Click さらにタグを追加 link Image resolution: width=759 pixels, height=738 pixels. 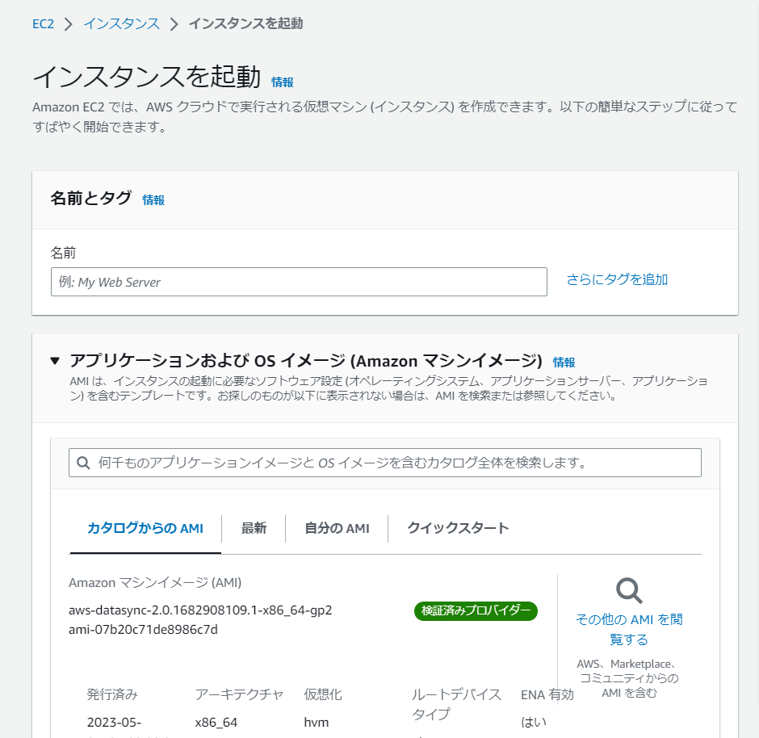[x=617, y=279]
